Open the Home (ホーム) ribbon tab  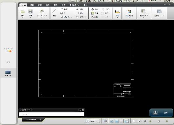[x=23, y=5]
